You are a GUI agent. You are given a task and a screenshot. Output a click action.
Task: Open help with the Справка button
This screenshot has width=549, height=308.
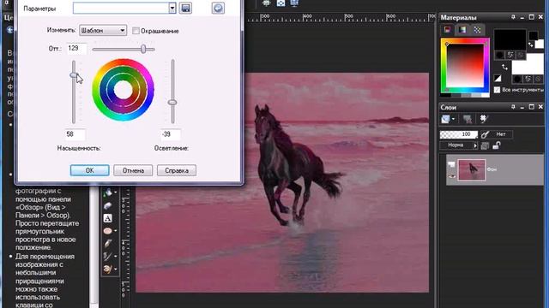(x=177, y=170)
